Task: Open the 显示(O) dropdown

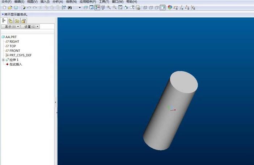Action: coord(11,27)
